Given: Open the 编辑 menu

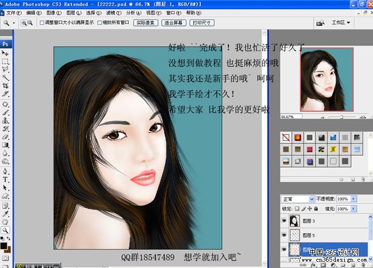Looking at the screenshot, I should (33, 13).
